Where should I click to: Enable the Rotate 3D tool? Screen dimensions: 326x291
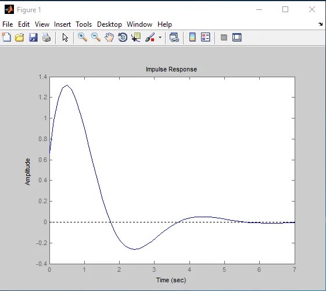[123, 38]
